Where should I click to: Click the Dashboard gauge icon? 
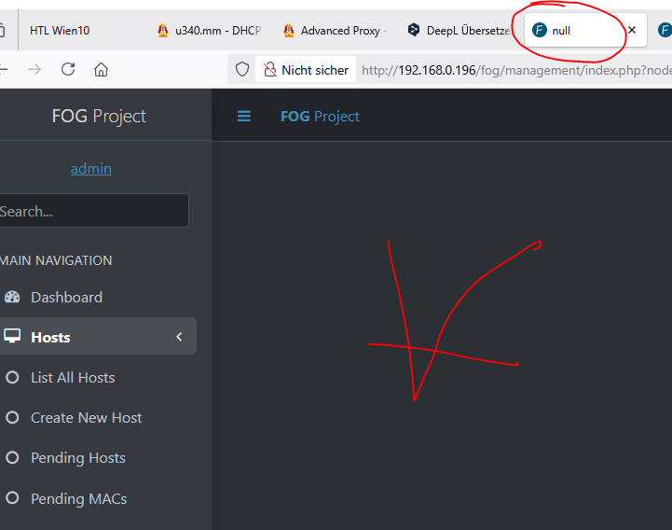[x=12, y=297]
